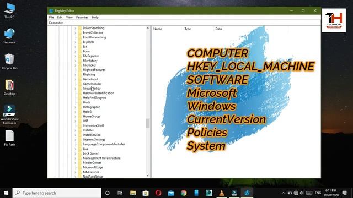Screen dimensions: 353x198
Task: Open Microsoft Store from taskbar
Action: coord(146,193)
